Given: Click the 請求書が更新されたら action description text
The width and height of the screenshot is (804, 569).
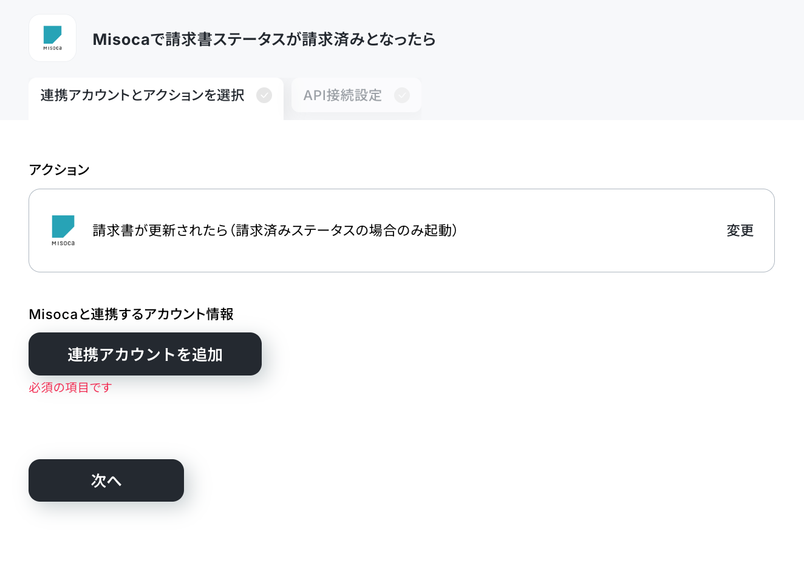Looking at the screenshot, I should tap(160, 231).
